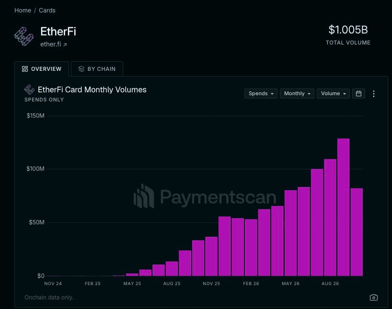Viewport: 392px width, 309px height.
Task: Click the $100M axis label
Action: (x=35, y=169)
